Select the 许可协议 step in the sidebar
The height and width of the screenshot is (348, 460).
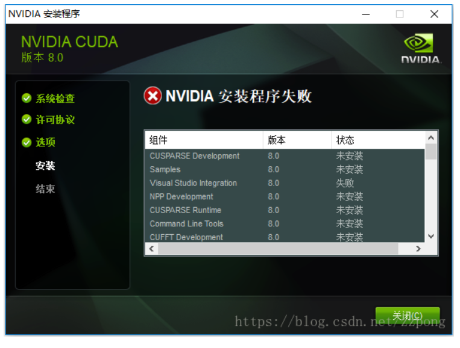tap(55, 120)
